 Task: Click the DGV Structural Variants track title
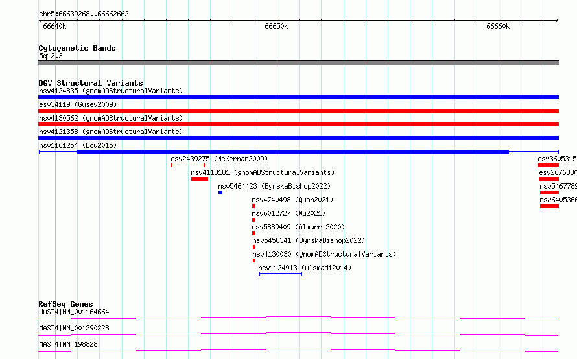(x=91, y=83)
